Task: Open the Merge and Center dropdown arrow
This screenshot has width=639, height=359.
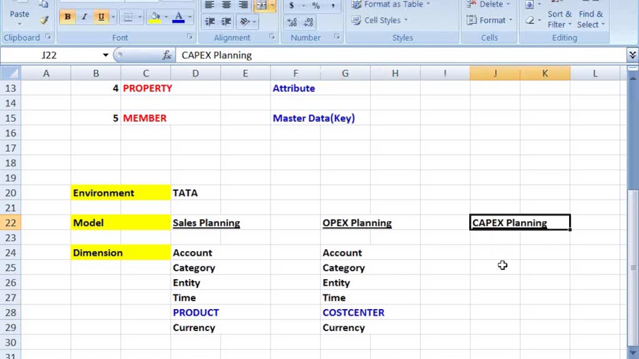Action: click(273, 5)
